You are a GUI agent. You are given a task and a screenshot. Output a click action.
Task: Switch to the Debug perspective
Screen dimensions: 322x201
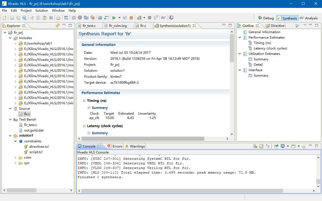[x=266, y=18]
